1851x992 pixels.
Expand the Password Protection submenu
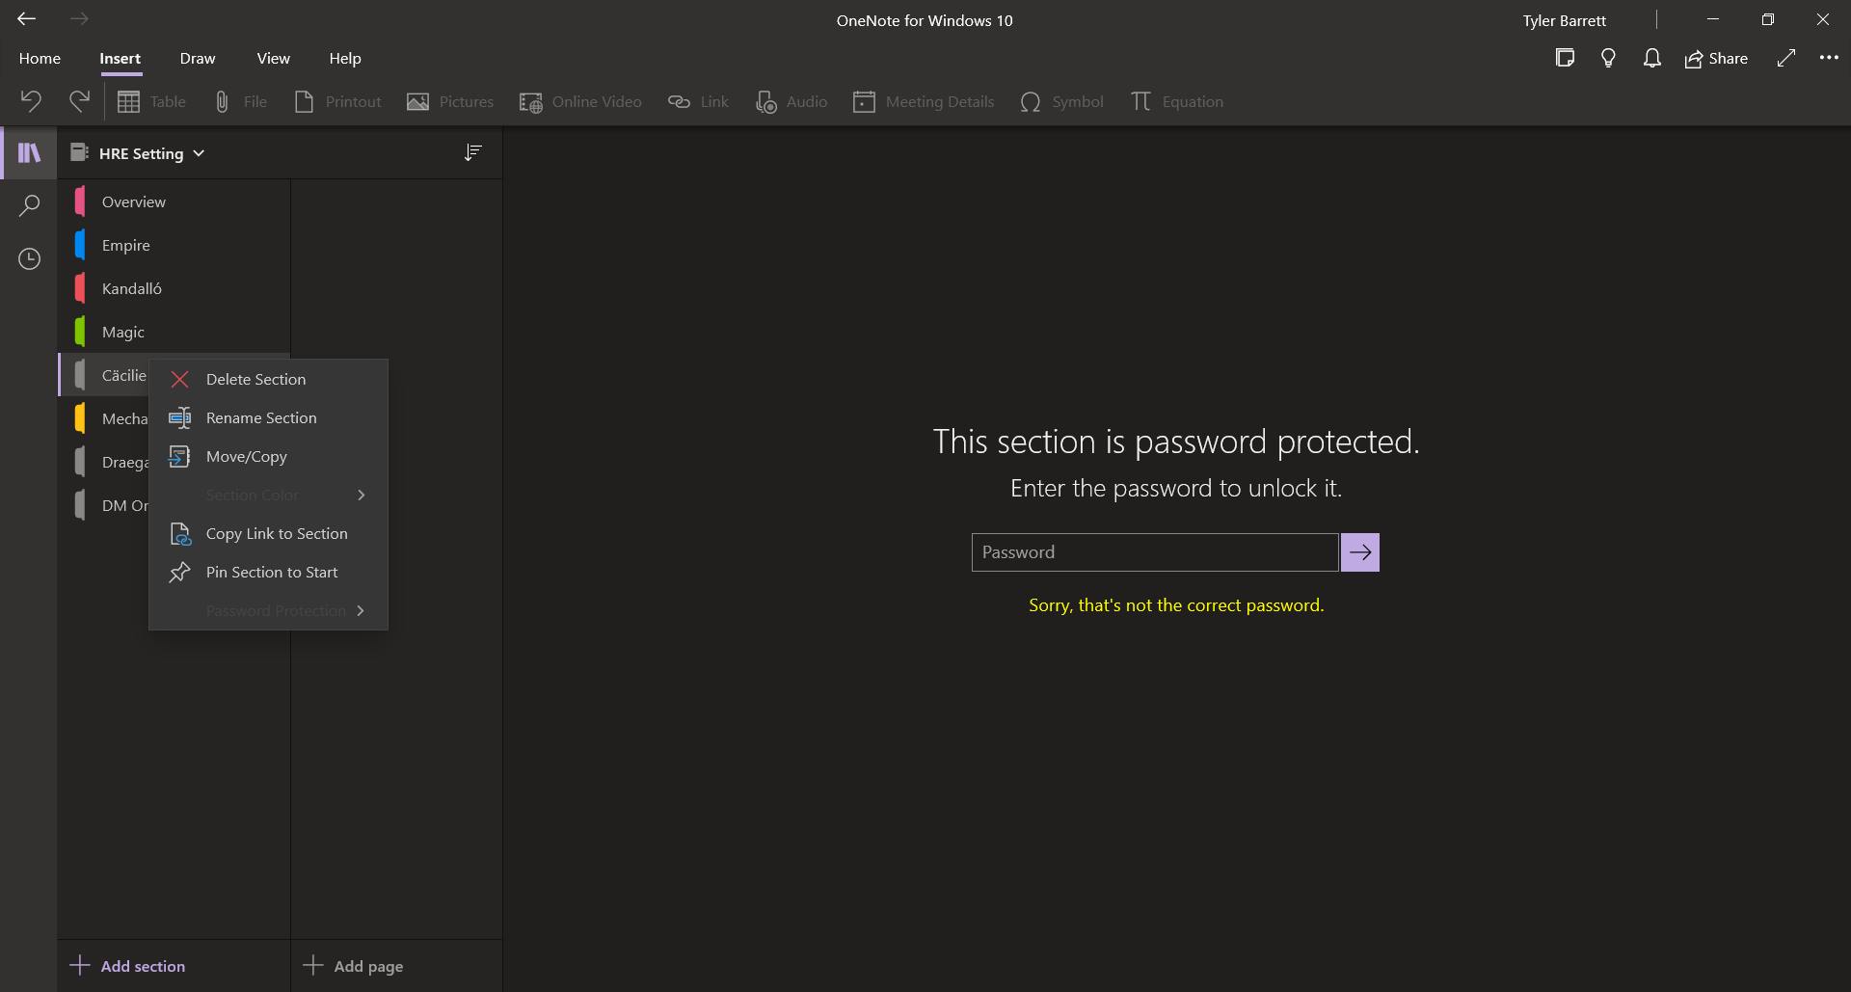pos(268,610)
